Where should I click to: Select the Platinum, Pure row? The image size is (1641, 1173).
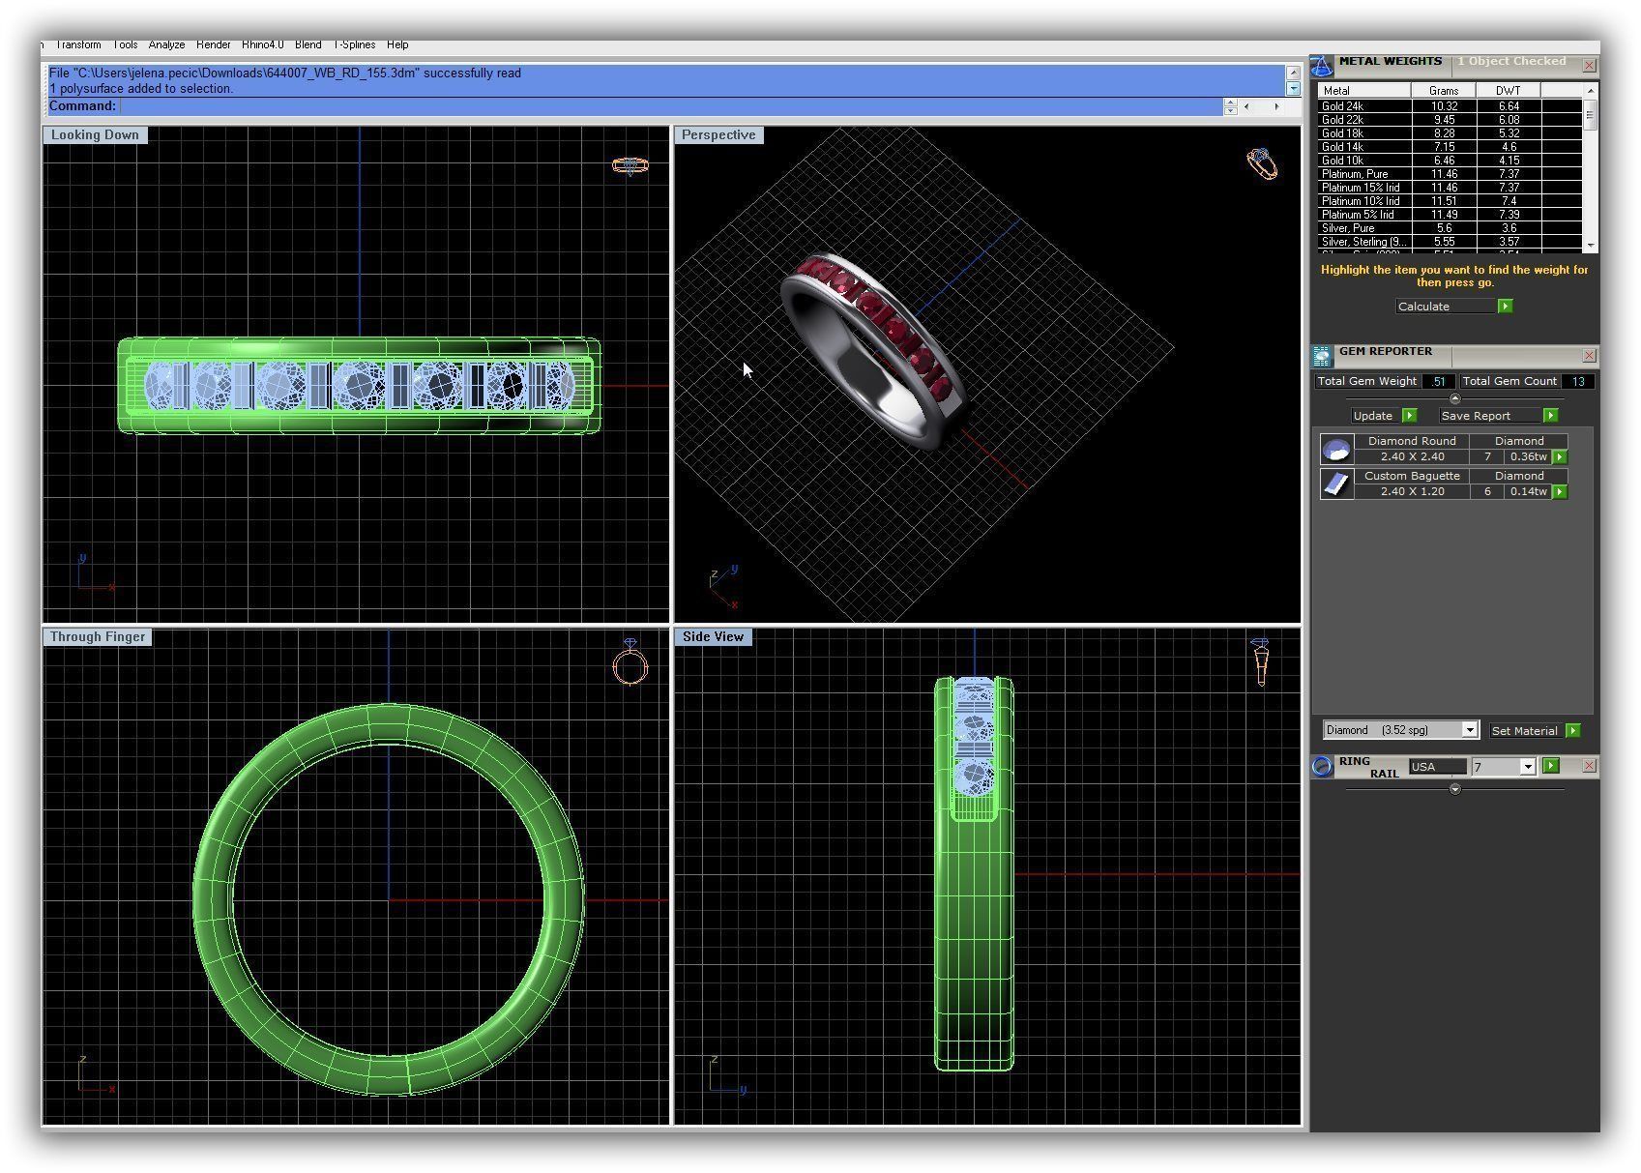1451,174
